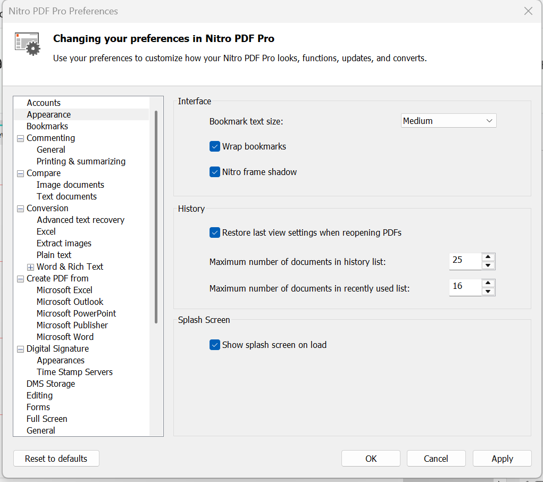543x482 pixels.
Task: Open the Bookmark text size dropdown
Action: tap(448, 121)
